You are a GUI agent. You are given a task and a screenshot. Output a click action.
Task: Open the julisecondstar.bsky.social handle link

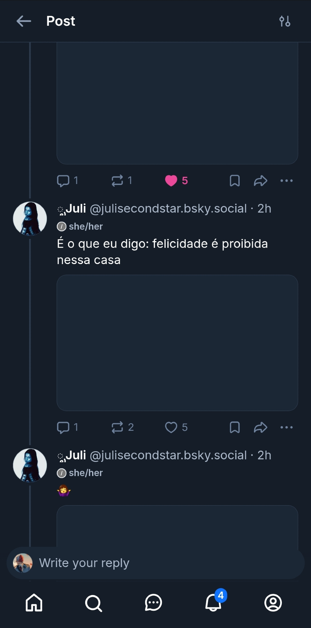[x=168, y=208]
